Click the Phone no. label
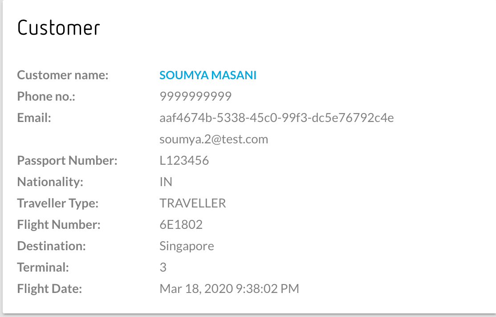 click(x=46, y=97)
